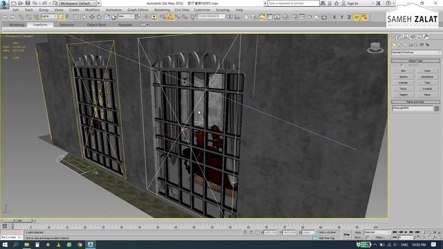
Task: Open the Create Selection Set dropdown
Action: pos(211,17)
